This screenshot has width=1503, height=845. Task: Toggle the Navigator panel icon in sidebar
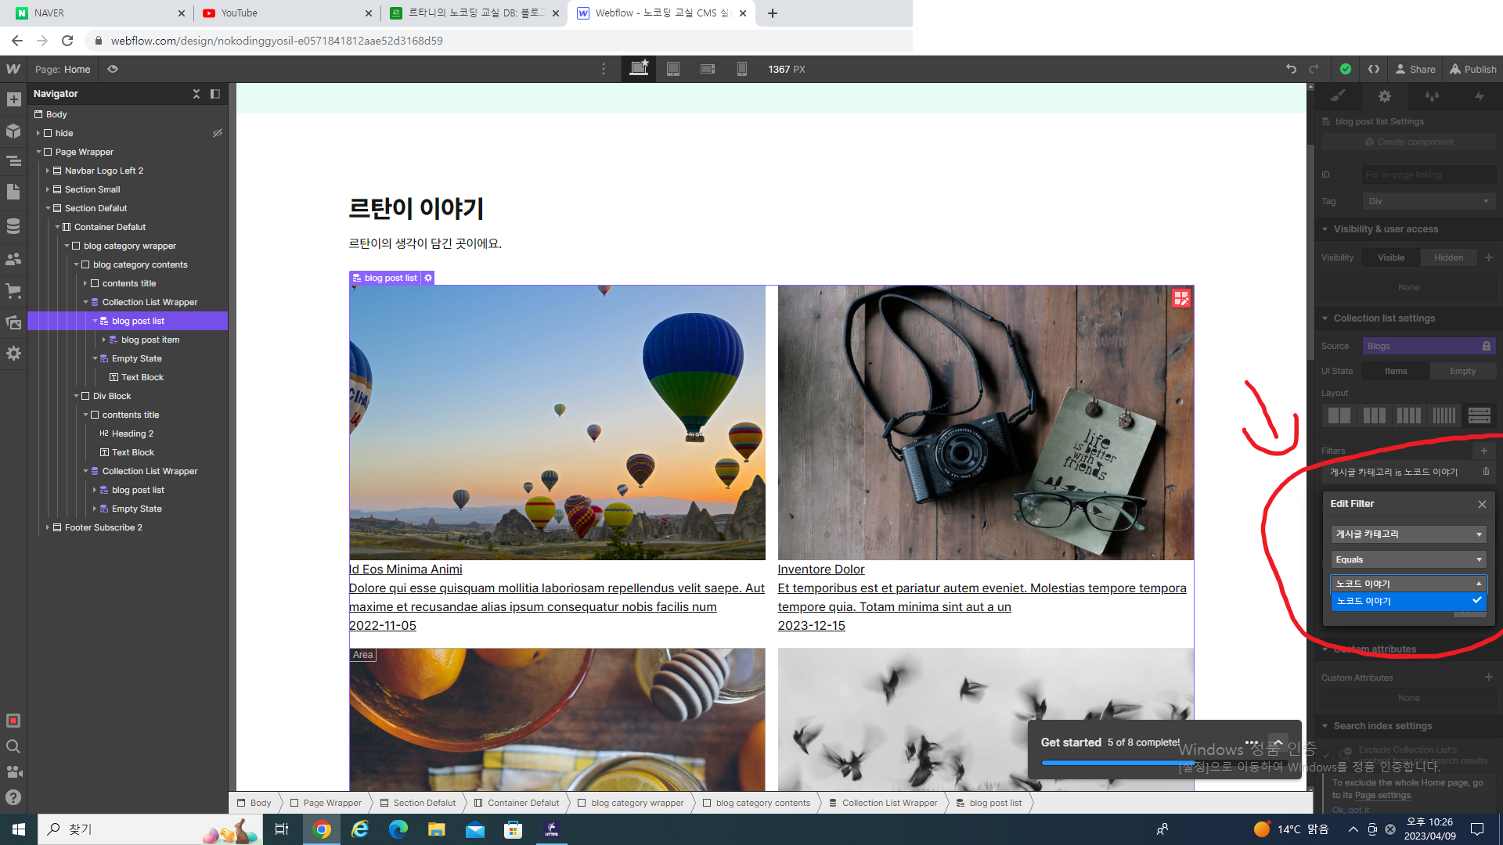click(13, 161)
